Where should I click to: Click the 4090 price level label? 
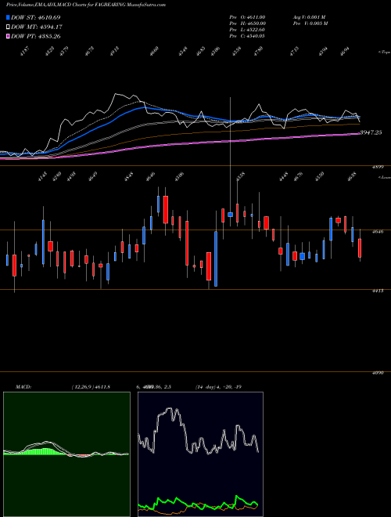coord(378,373)
